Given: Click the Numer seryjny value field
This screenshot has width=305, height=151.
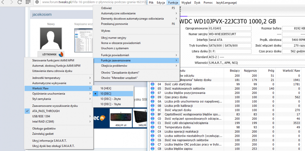Looking at the screenshot, I should tap(230, 34).
